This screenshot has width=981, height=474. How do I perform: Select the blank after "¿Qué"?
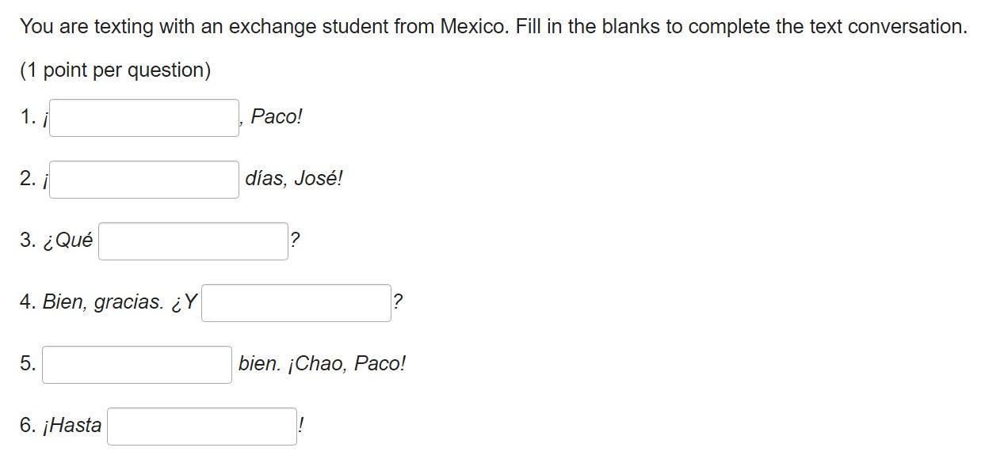[193, 241]
